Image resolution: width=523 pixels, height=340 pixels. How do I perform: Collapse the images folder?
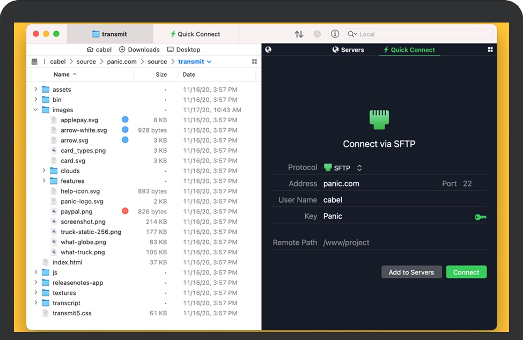pyautogui.click(x=36, y=110)
